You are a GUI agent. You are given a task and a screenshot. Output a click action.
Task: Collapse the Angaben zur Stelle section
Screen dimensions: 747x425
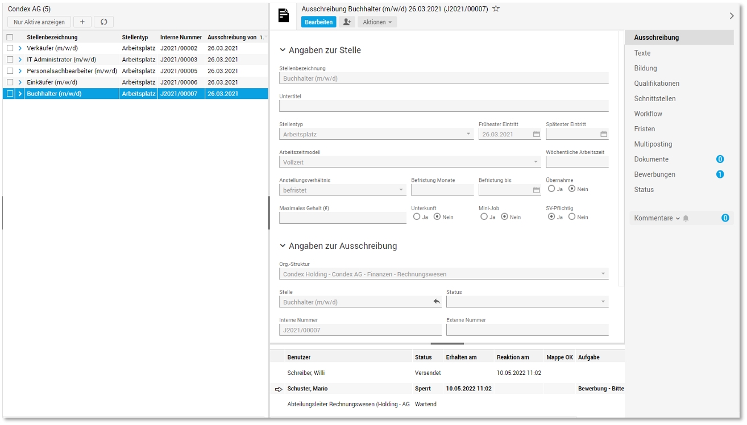[x=283, y=50]
